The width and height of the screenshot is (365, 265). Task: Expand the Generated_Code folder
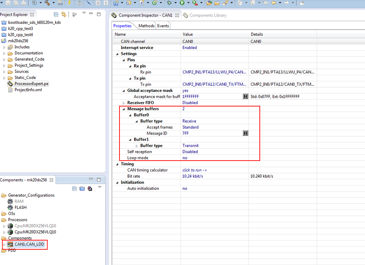4,59
